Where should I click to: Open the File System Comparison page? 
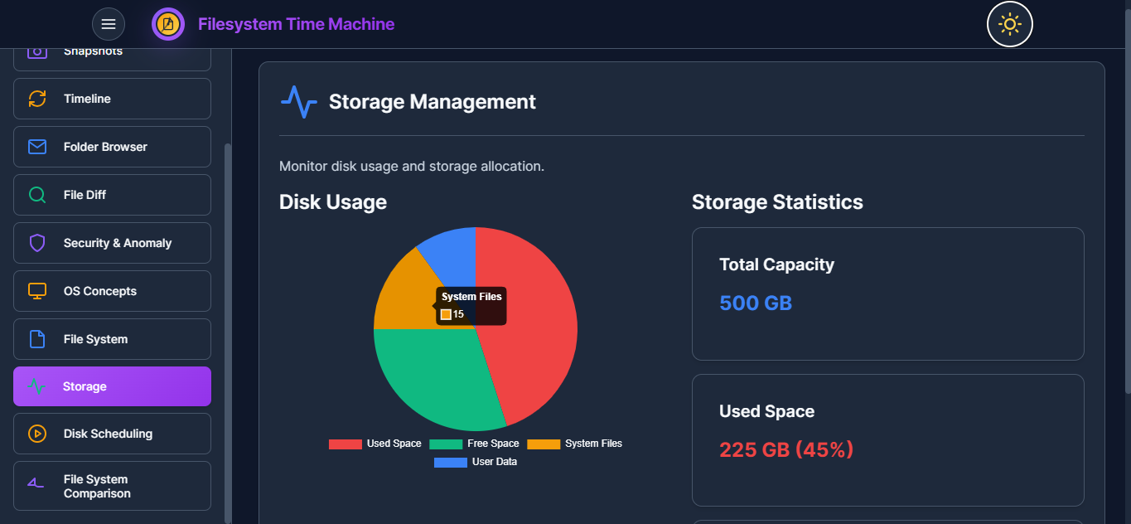pos(112,486)
